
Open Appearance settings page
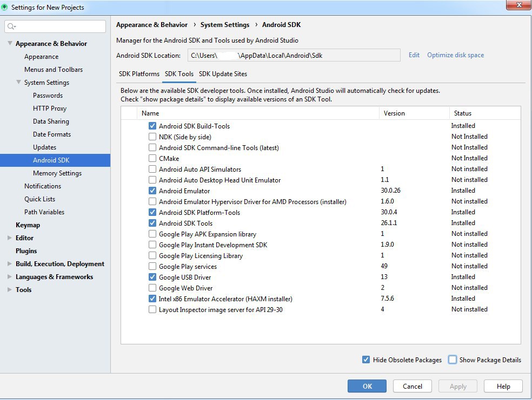click(42, 57)
